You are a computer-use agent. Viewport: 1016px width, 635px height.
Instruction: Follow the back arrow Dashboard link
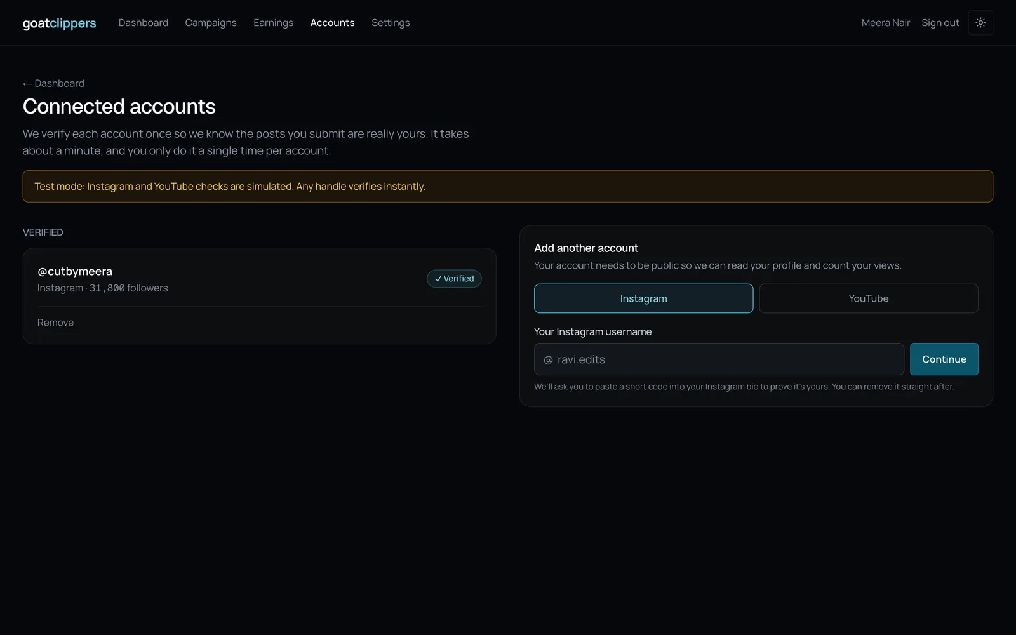click(x=53, y=83)
